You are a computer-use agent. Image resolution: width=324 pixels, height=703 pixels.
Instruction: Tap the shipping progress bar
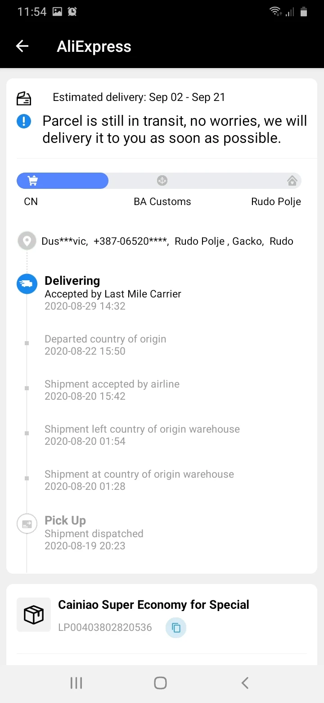tap(159, 181)
